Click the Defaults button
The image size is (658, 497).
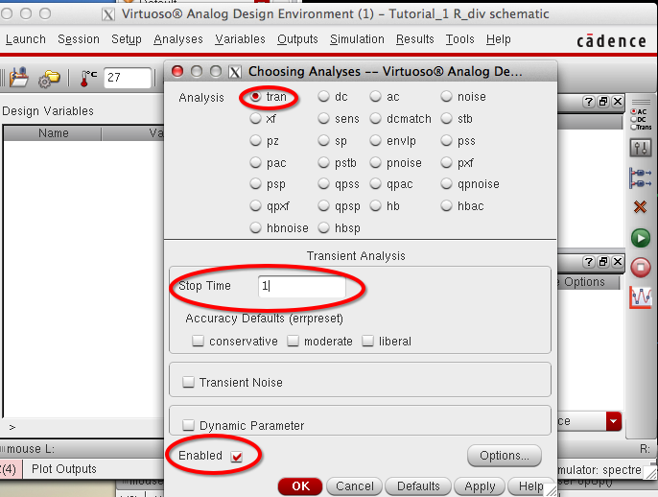(x=418, y=486)
